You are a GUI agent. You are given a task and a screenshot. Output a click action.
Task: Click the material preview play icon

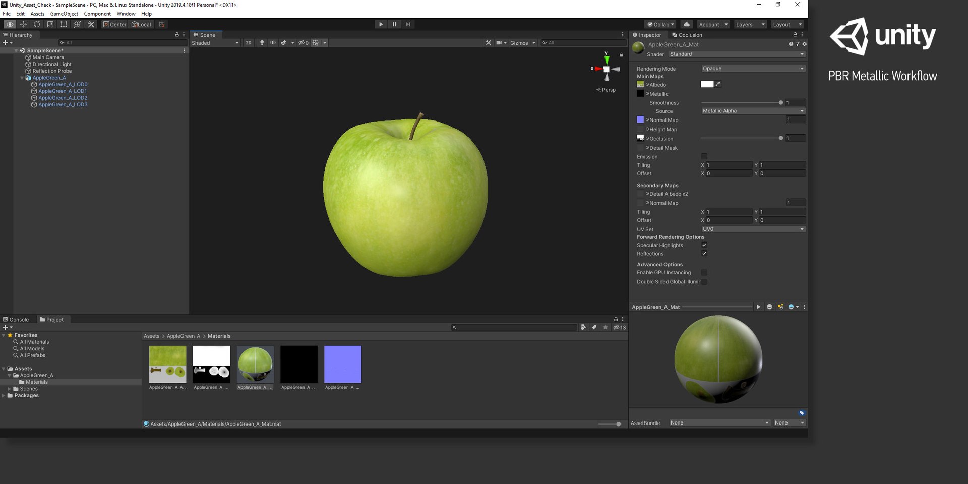click(x=758, y=307)
